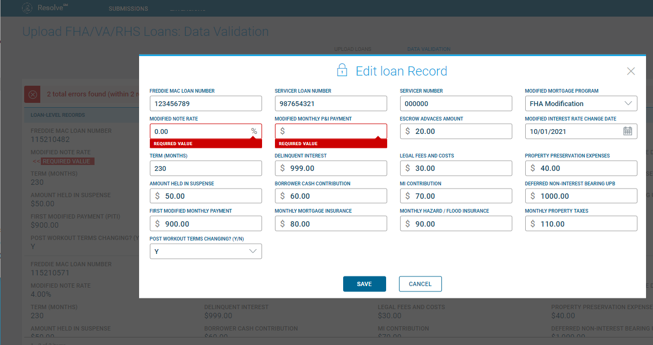Click the '2 total errors found' message
653x345 pixels.
pyautogui.click(x=92, y=94)
